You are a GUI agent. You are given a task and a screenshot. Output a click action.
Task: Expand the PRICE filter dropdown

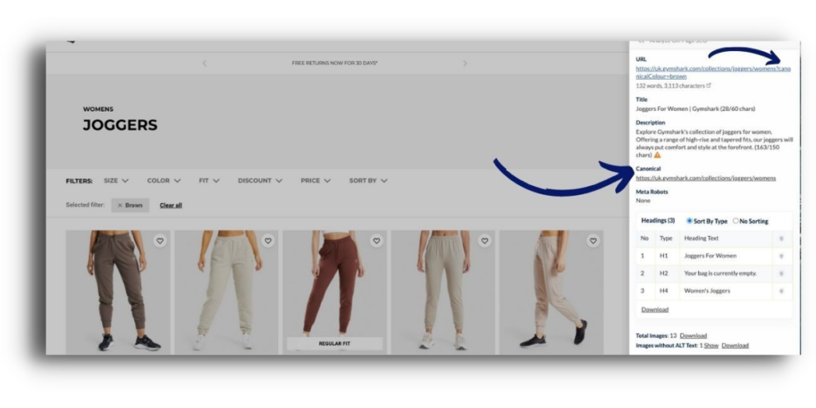[x=316, y=181]
